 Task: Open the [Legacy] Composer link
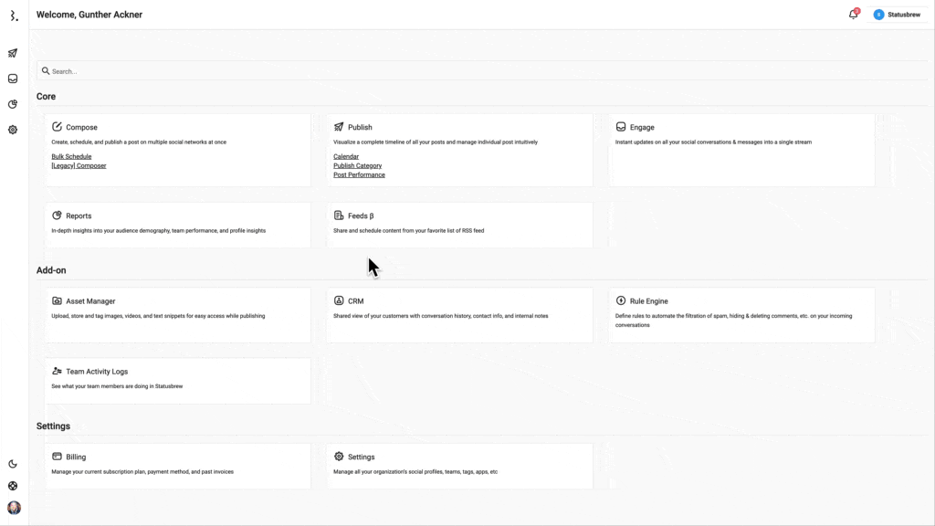tap(79, 165)
